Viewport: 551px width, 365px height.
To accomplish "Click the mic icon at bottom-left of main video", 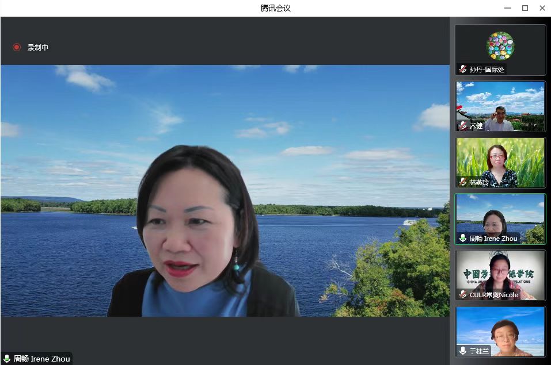I will [x=7, y=359].
